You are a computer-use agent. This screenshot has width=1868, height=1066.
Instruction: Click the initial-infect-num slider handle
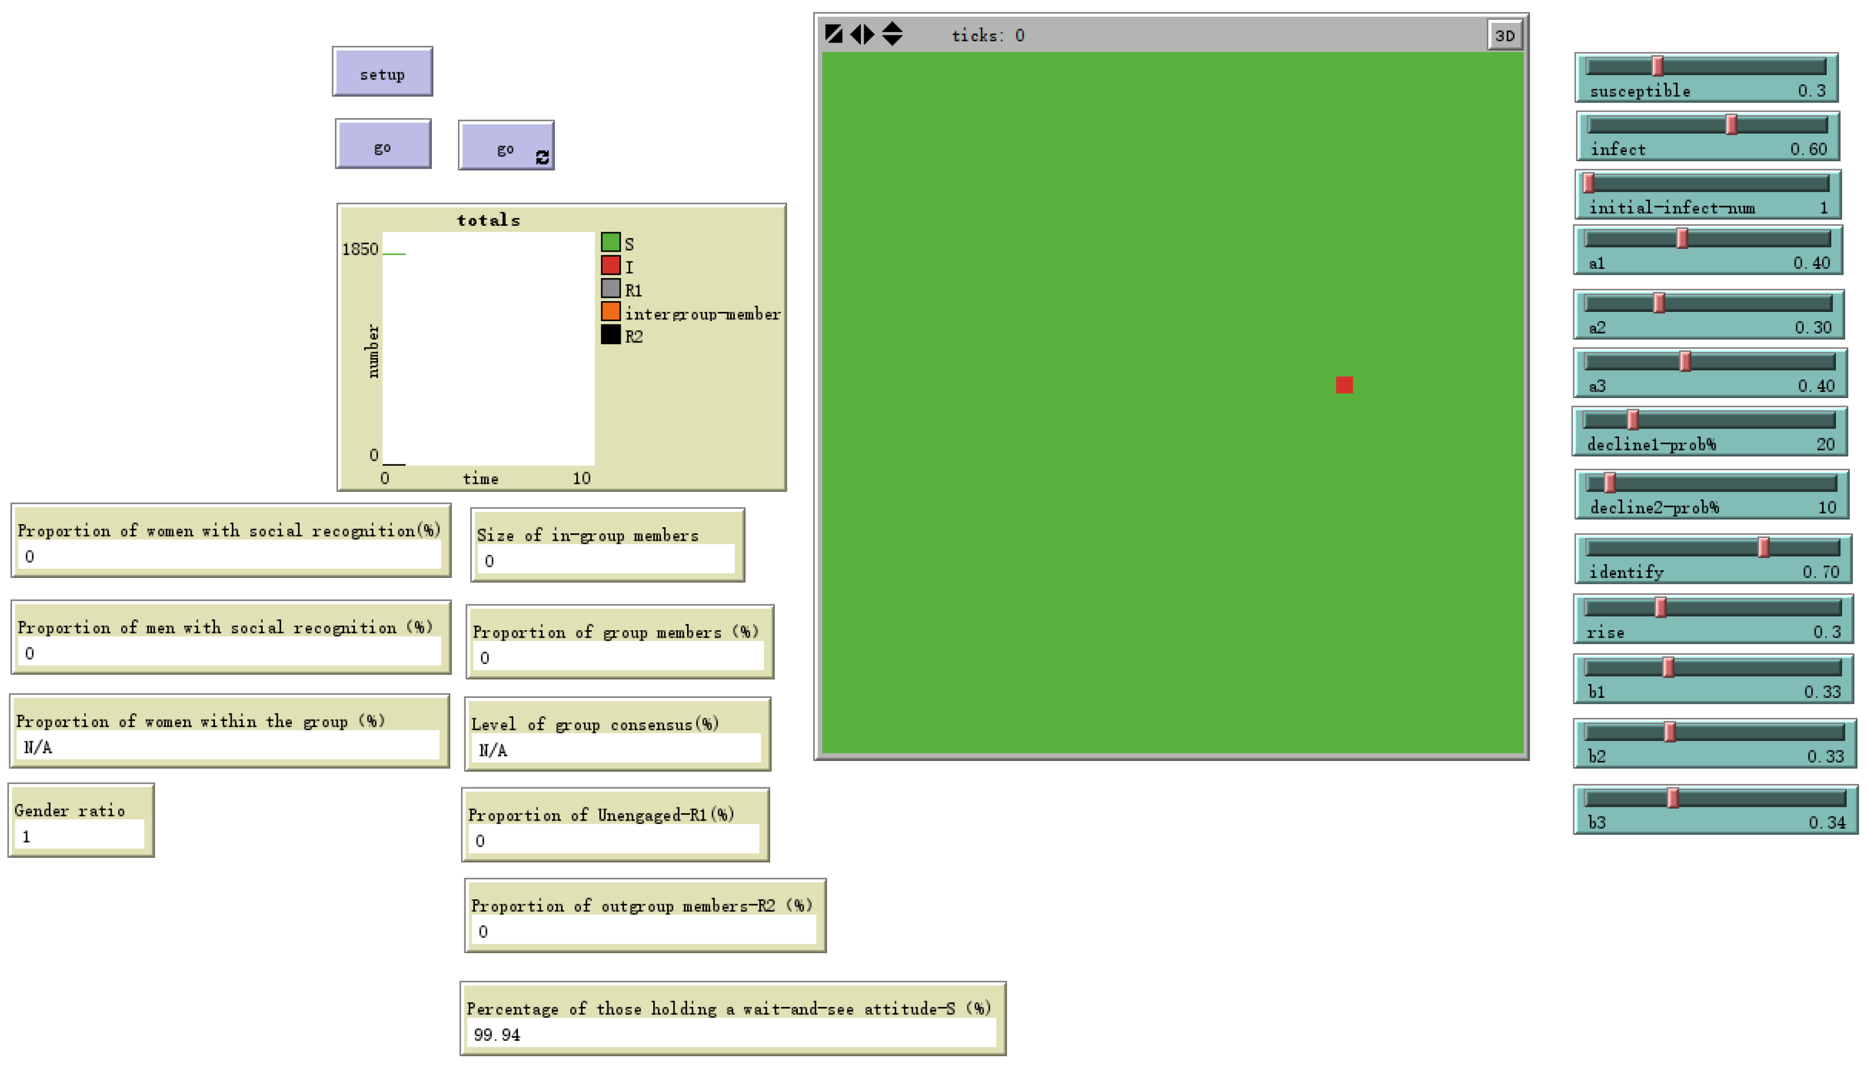click(1588, 183)
